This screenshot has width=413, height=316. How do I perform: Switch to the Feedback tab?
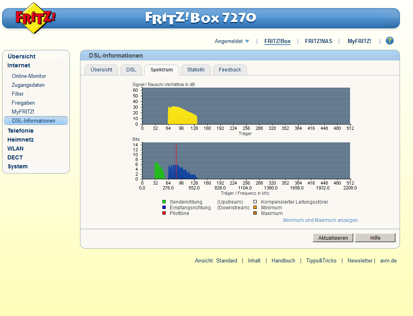(230, 70)
